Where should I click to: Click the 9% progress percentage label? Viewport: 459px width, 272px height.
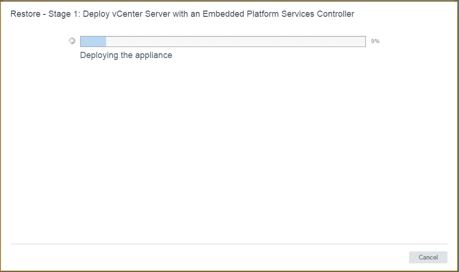coord(375,41)
